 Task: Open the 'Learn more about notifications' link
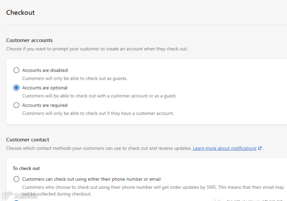coord(225,148)
